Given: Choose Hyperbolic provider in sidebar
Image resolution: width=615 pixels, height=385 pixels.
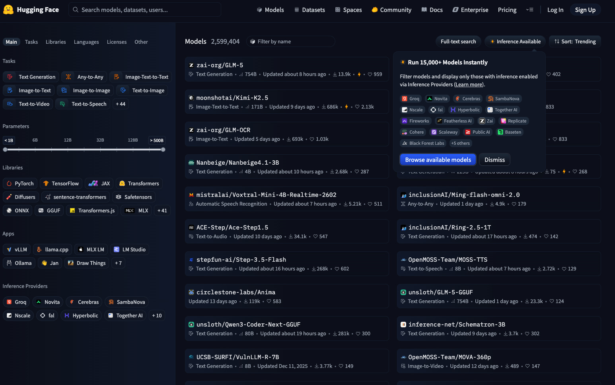Looking at the screenshot, I should [x=81, y=315].
